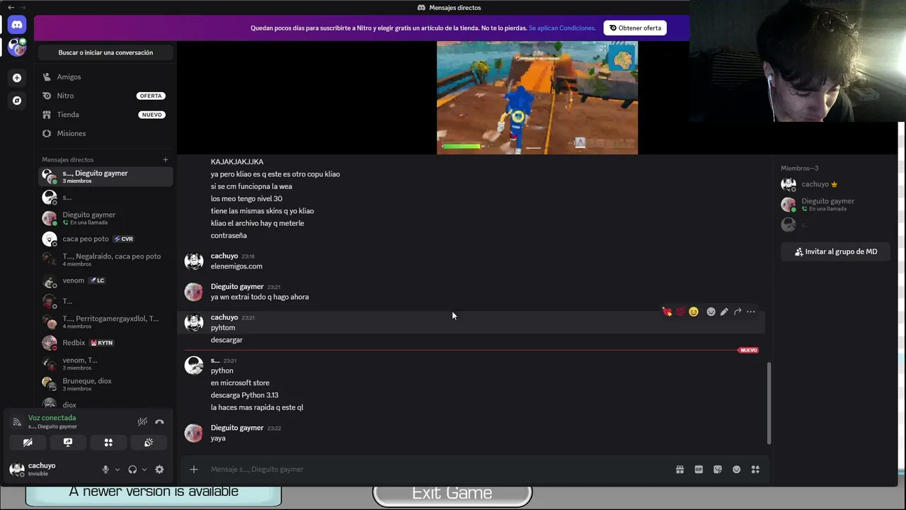Click the Obtener oferta button
The width and height of the screenshot is (906, 510).
(636, 28)
